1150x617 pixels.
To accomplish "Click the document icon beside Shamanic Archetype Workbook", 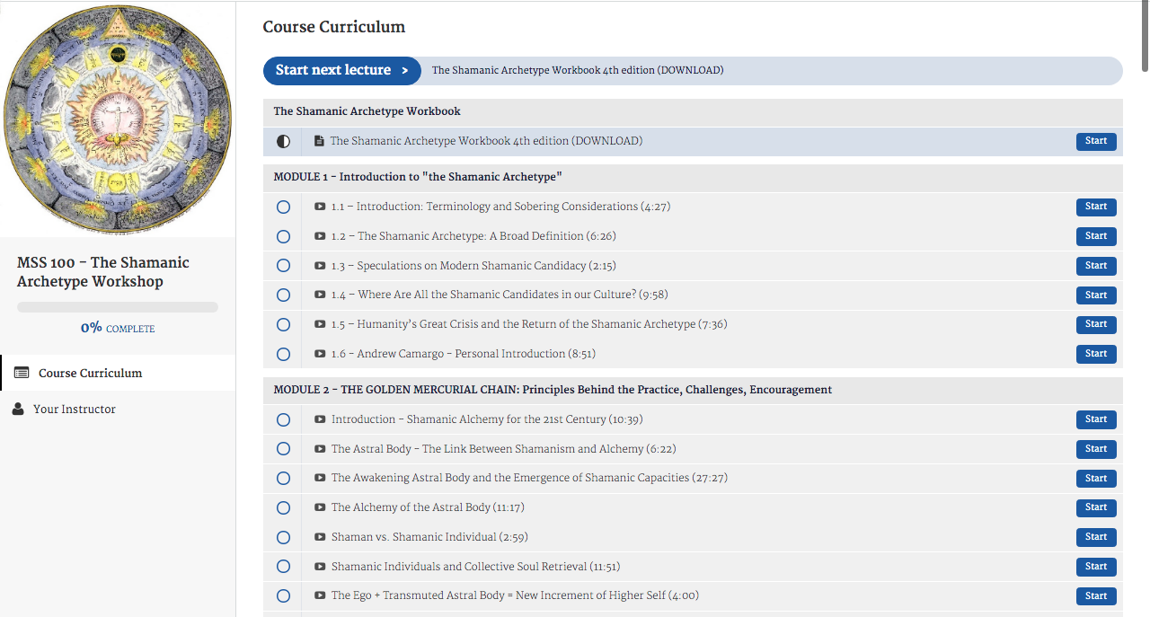I will (x=319, y=141).
